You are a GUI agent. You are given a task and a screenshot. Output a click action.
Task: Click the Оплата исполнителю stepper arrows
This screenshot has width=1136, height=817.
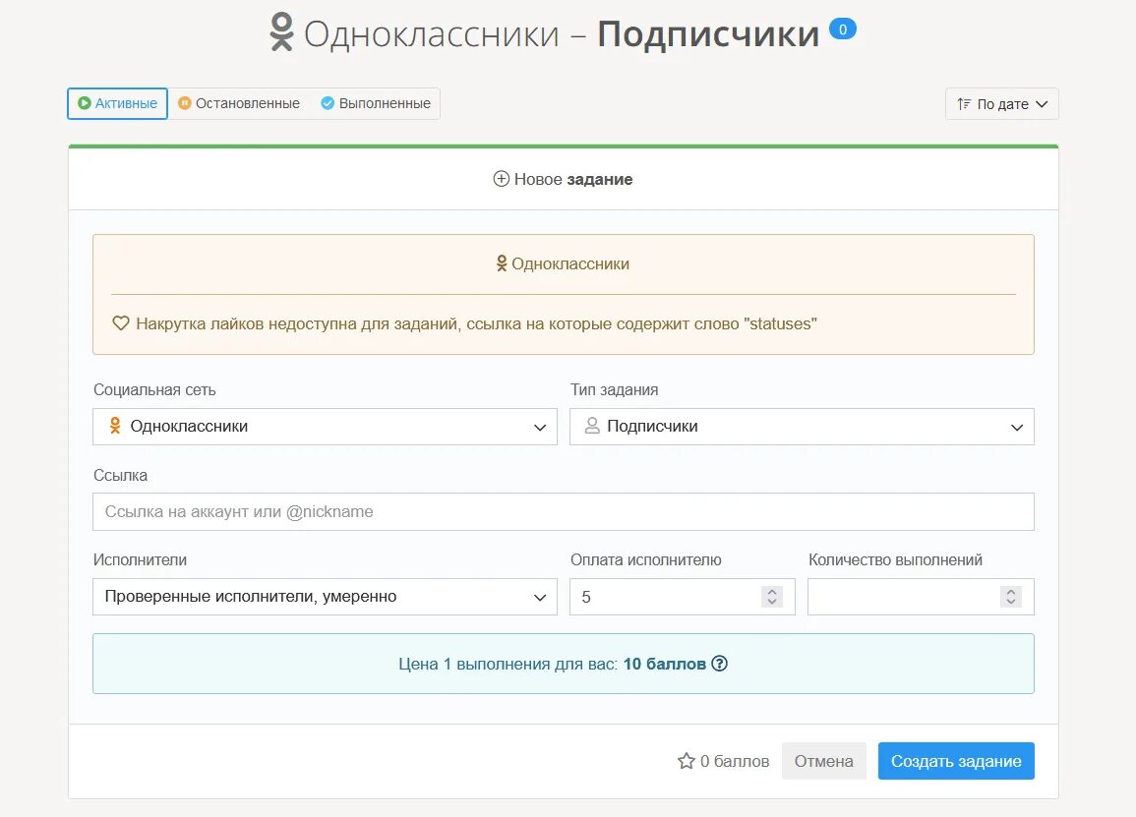772,597
